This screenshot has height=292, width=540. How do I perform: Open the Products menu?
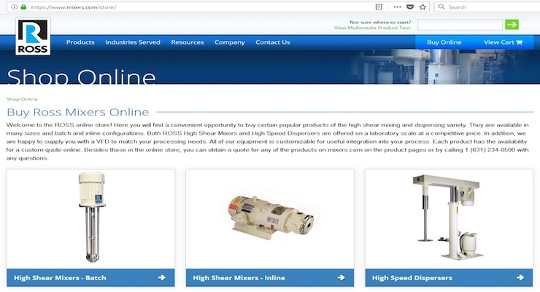tap(80, 42)
